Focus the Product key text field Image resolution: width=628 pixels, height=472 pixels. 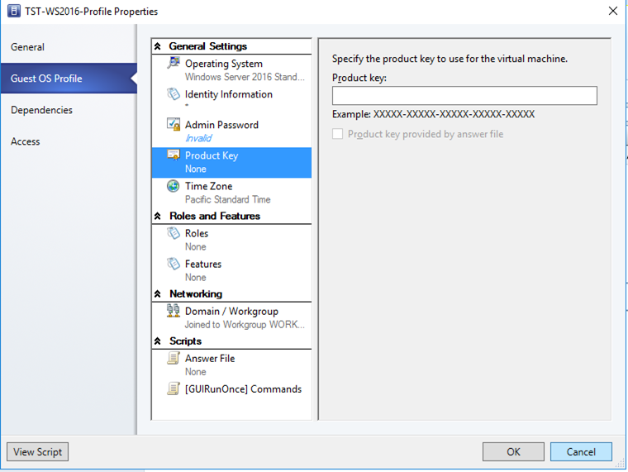tap(464, 96)
